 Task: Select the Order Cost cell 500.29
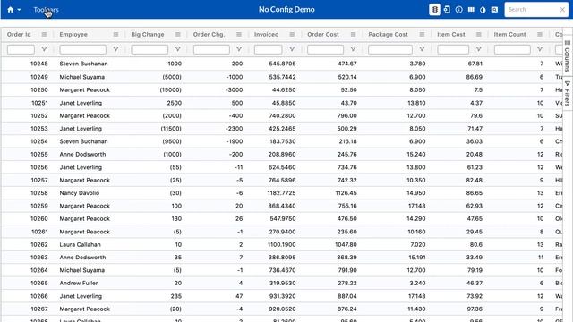click(x=346, y=129)
